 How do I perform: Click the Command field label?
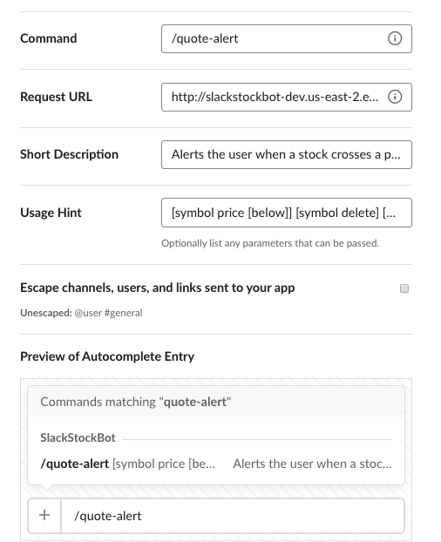[49, 38]
